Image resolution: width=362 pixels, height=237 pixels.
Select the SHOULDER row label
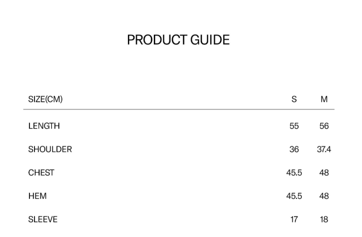coord(50,150)
